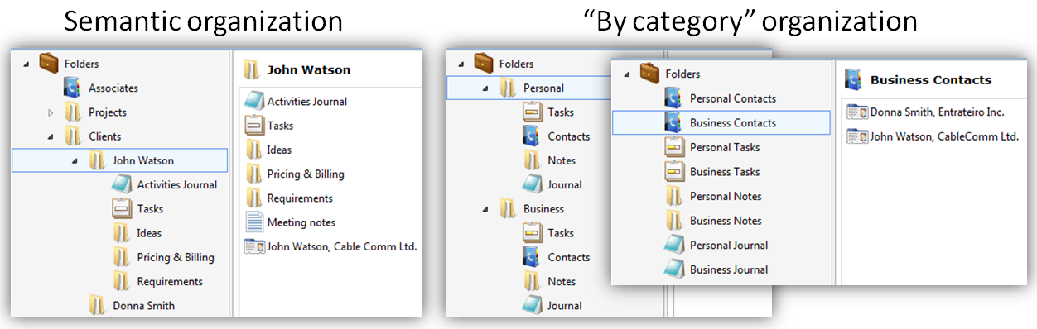
Task: Click the Business Tasks clipboard icon
Action: tap(674, 172)
